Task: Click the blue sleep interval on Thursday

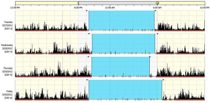Action: (x=121, y=66)
